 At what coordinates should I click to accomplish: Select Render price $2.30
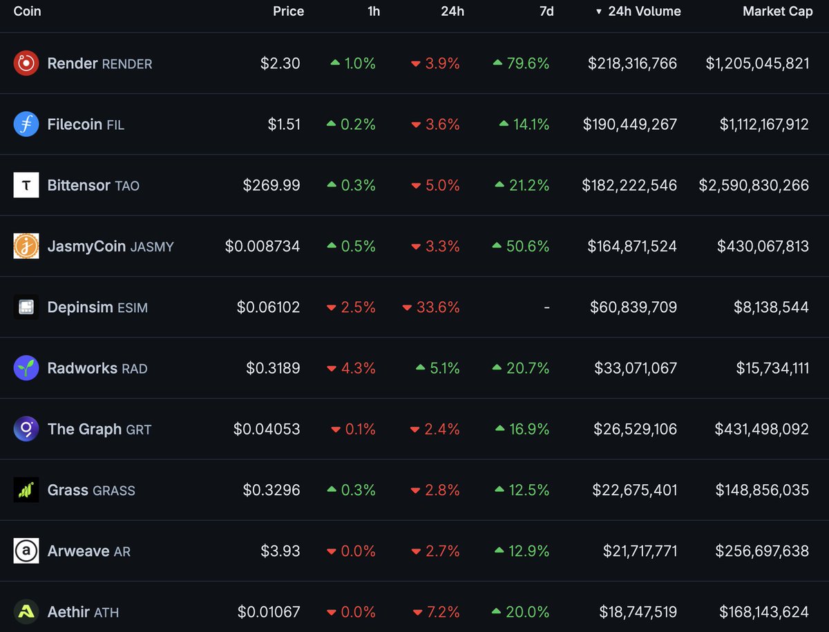point(280,64)
